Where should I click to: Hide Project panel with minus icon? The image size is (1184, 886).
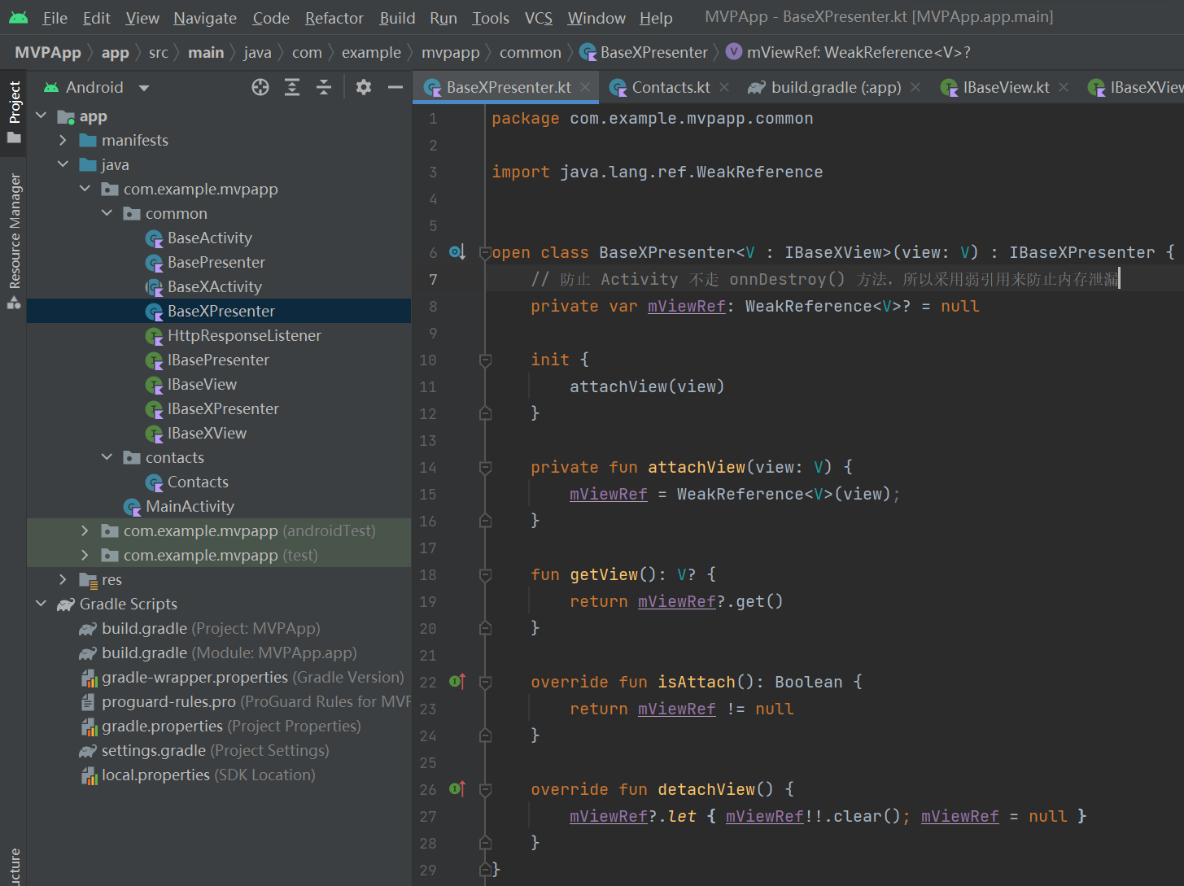[x=395, y=87]
